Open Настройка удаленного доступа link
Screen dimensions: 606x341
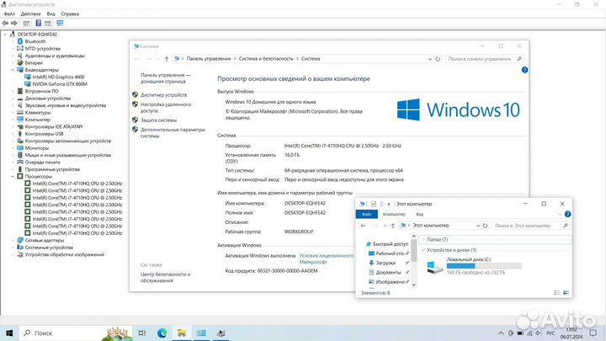click(x=166, y=108)
